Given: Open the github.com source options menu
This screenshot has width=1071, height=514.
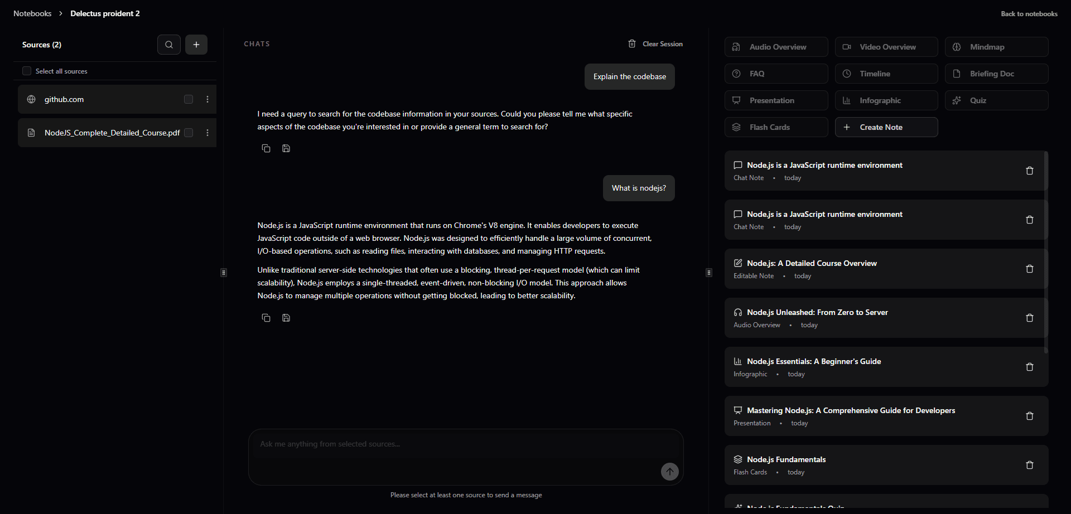Looking at the screenshot, I should pos(208,99).
